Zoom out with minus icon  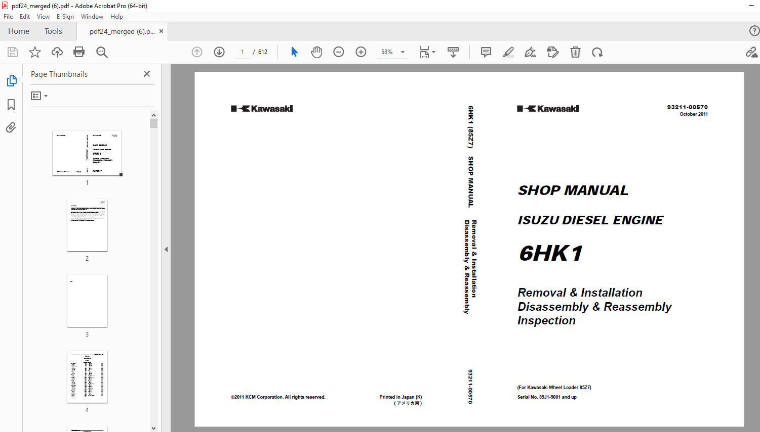tap(339, 52)
